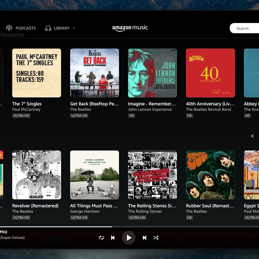Click 'Revolver (Remastered)' title
This screenshot has width=259, height=259.
click(x=35, y=206)
